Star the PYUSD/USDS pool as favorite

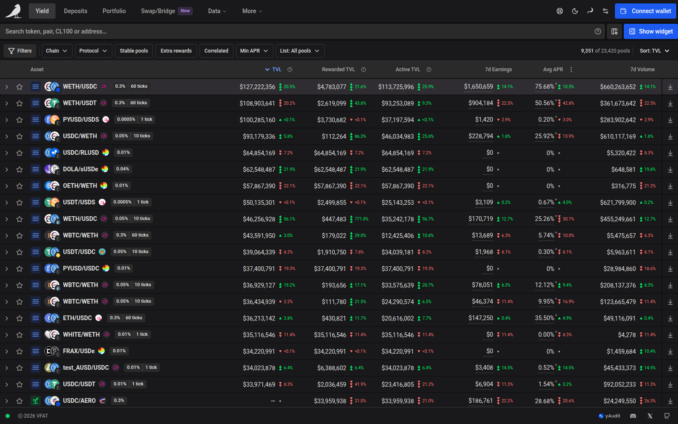click(19, 120)
